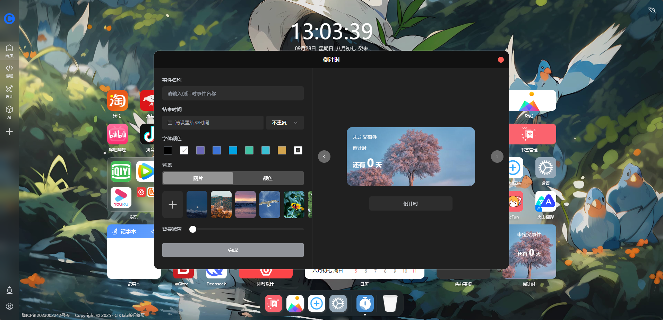Click the trash bin icon in the dock
This screenshot has width=663, height=320.
pos(390,303)
